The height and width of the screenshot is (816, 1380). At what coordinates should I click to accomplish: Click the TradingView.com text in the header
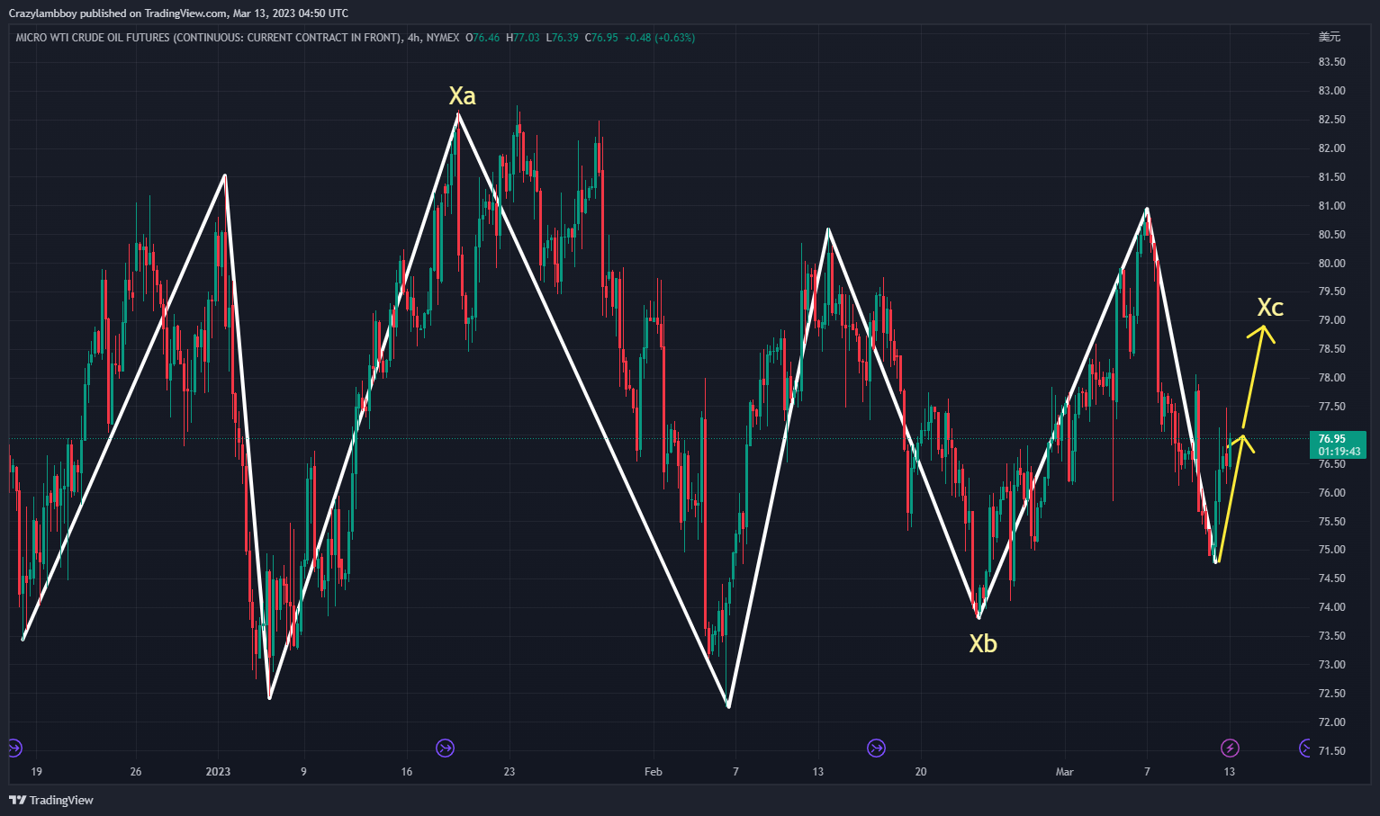[186, 13]
